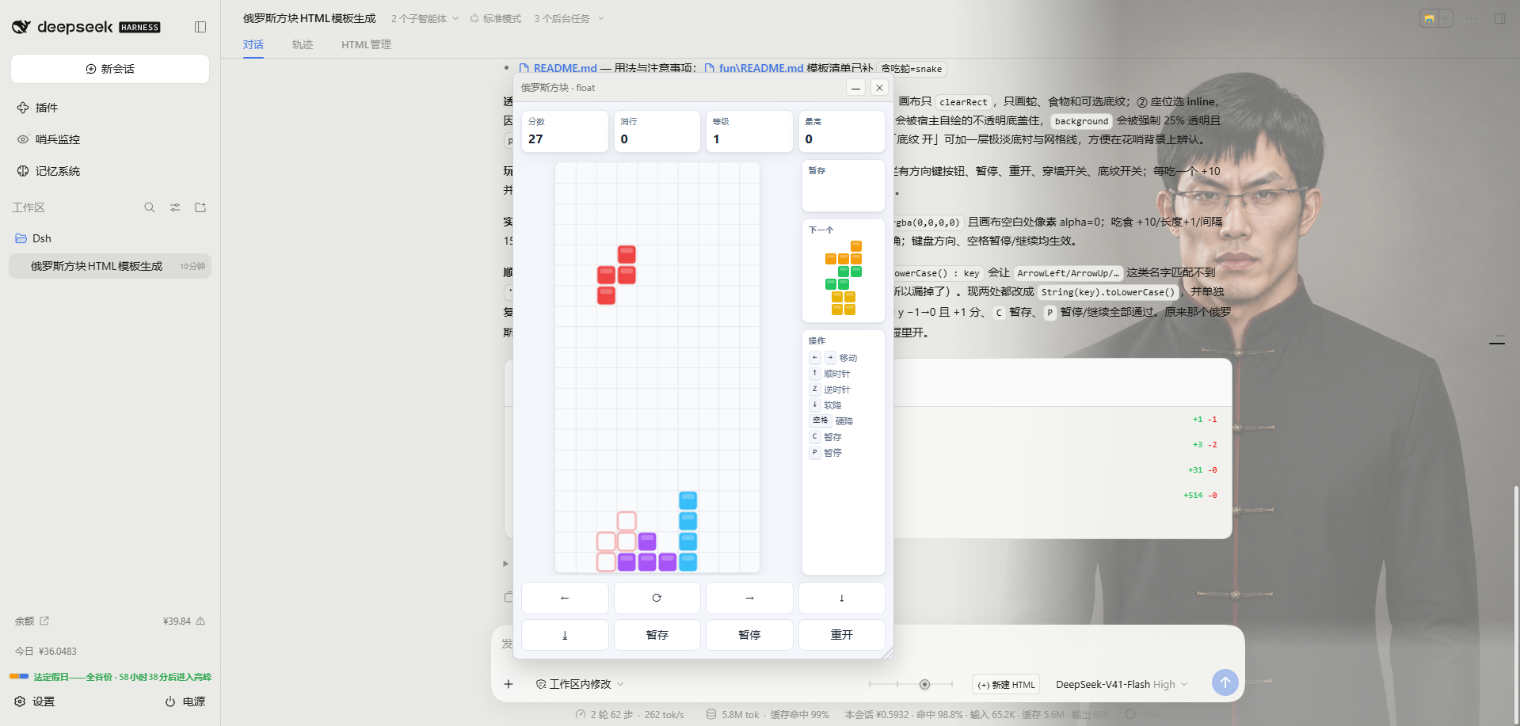Search workspaces with the magnifier icon
Viewport: 1520px width, 726px height.
click(x=150, y=207)
